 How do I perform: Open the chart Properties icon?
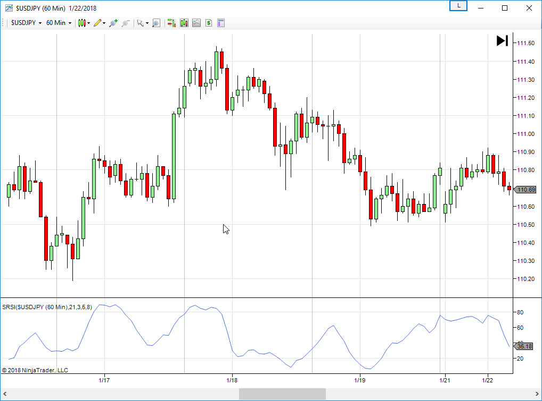[221, 23]
